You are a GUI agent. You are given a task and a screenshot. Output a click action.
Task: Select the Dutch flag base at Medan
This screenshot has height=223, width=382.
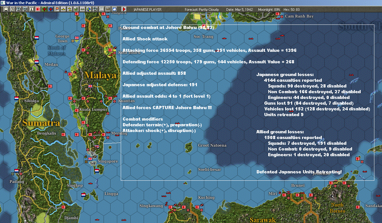pos(37,62)
